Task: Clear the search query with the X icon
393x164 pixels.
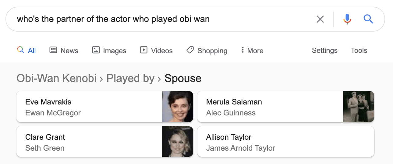Action: pos(320,19)
